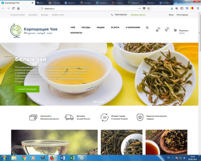201x161 pixels.
Task: Select first slider dot on banner
Action: [x=94, y=102]
